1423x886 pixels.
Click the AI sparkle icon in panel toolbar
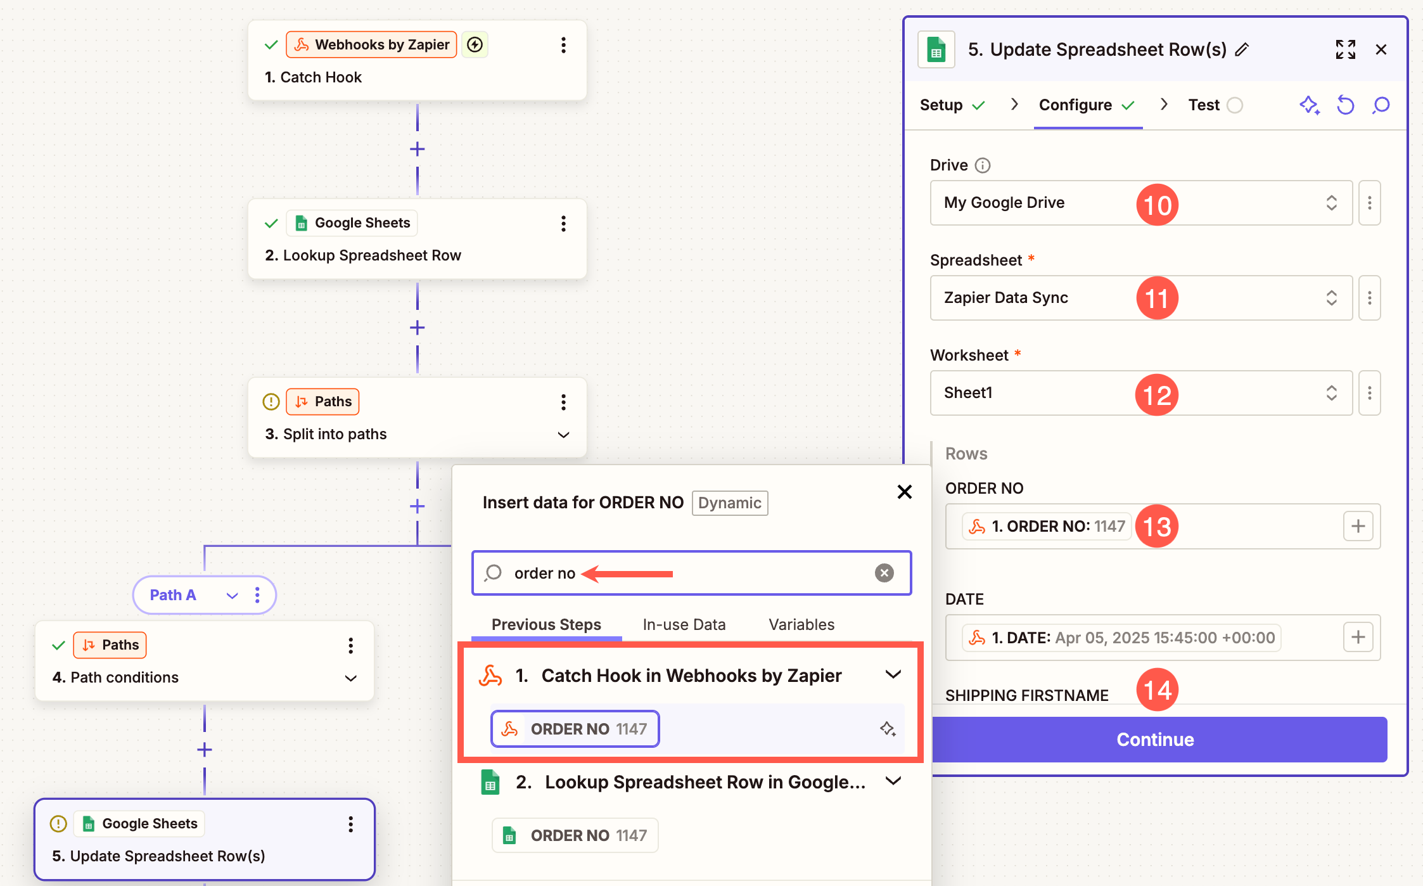pyautogui.click(x=1310, y=105)
